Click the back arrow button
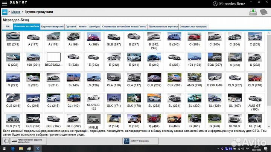This screenshot has height=152, width=271. click(6, 141)
